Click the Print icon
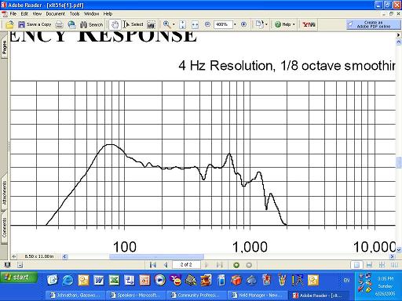 click(60, 24)
